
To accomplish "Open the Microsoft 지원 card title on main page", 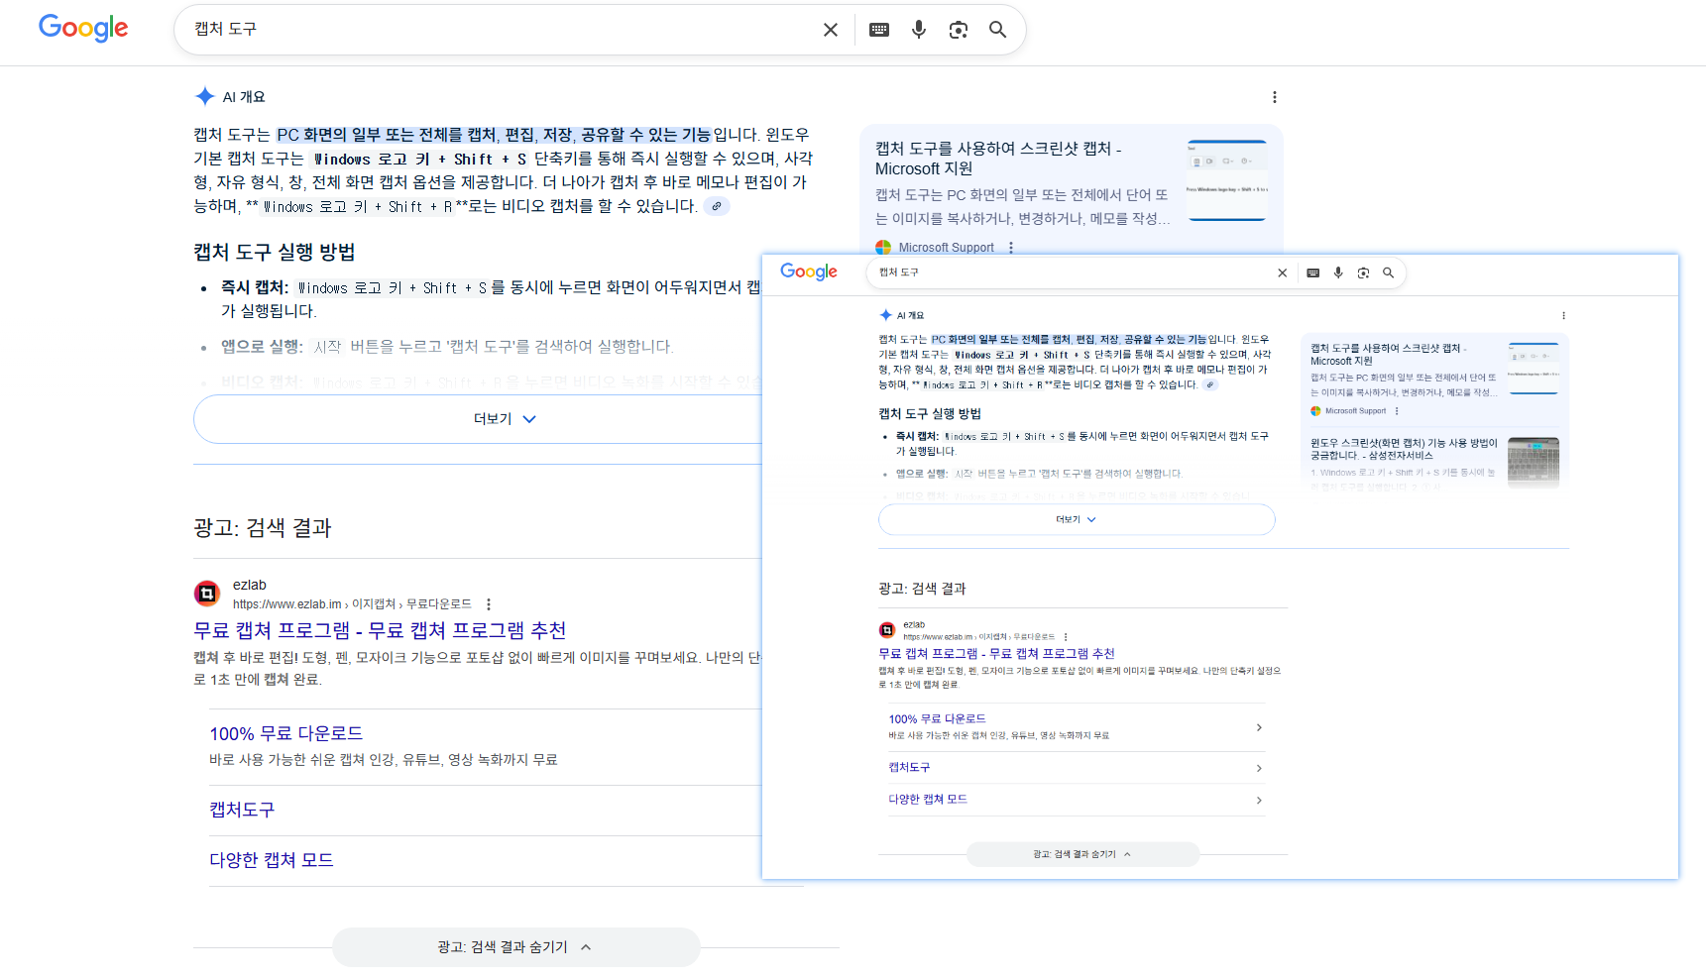I will [x=998, y=159].
